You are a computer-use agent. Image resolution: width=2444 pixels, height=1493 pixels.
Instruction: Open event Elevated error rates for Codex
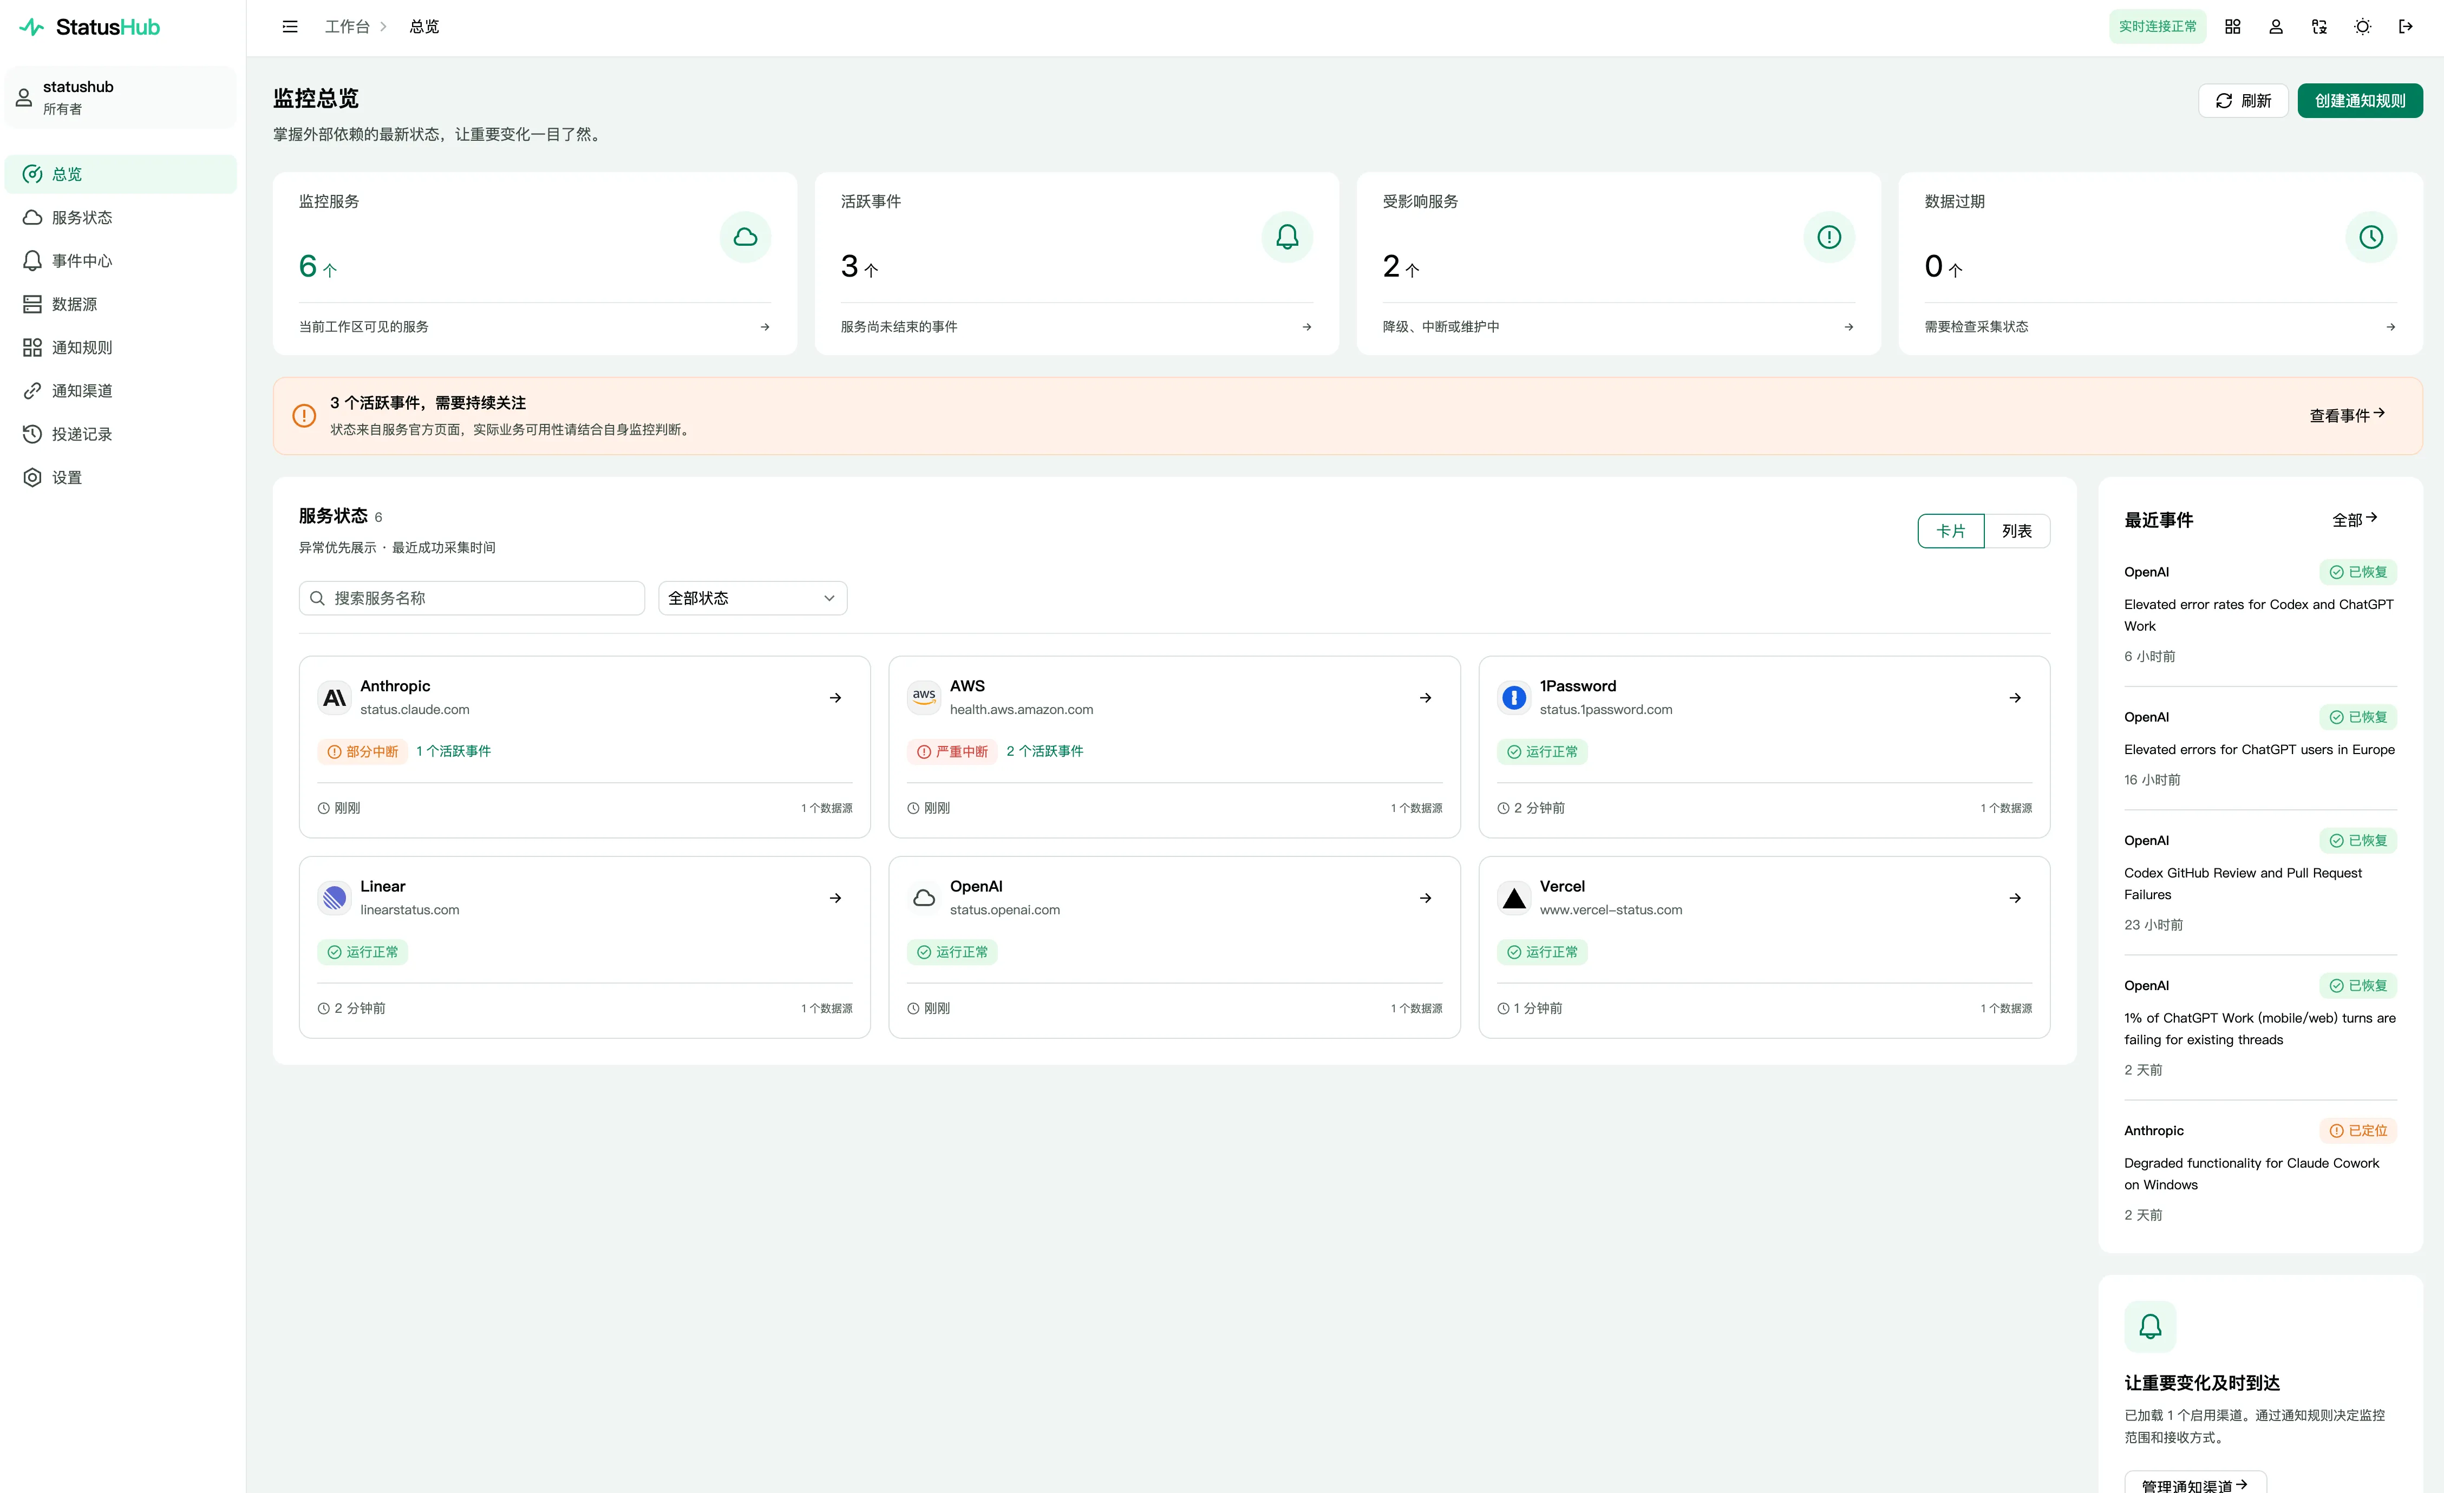(x=2259, y=615)
